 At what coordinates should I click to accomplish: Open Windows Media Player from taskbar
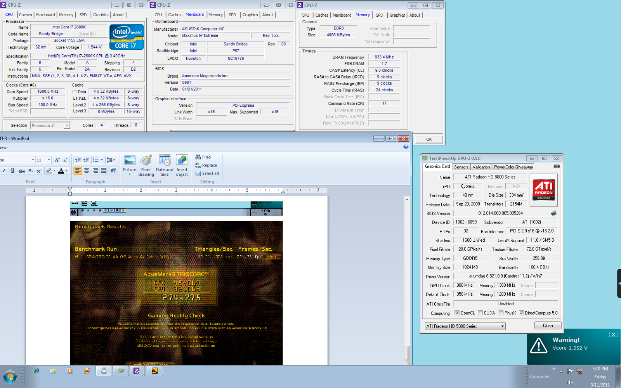tap(70, 371)
